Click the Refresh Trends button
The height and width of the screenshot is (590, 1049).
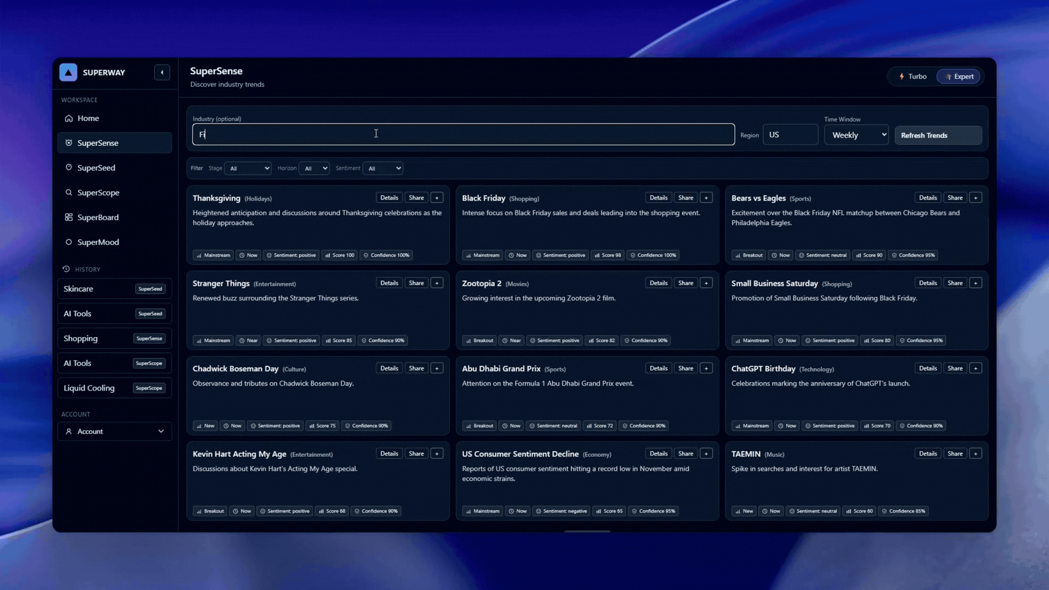click(x=938, y=135)
